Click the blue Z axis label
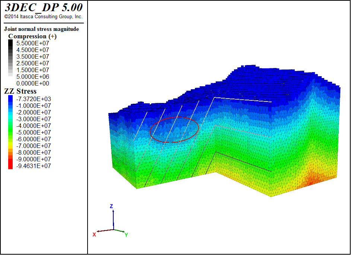351x255 pixels. [x=111, y=206]
